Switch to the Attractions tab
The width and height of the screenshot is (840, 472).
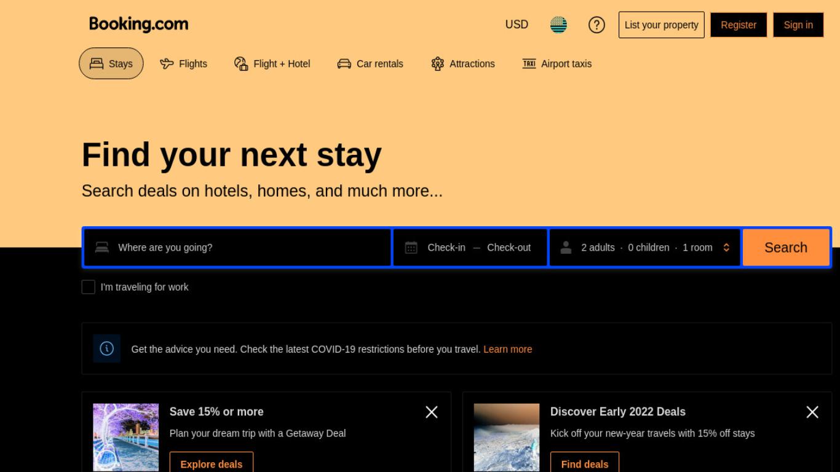click(x=463, y=63)
